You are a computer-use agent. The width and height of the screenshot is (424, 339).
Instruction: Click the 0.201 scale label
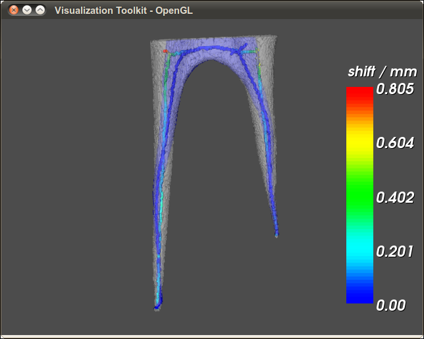click(394, 251)
